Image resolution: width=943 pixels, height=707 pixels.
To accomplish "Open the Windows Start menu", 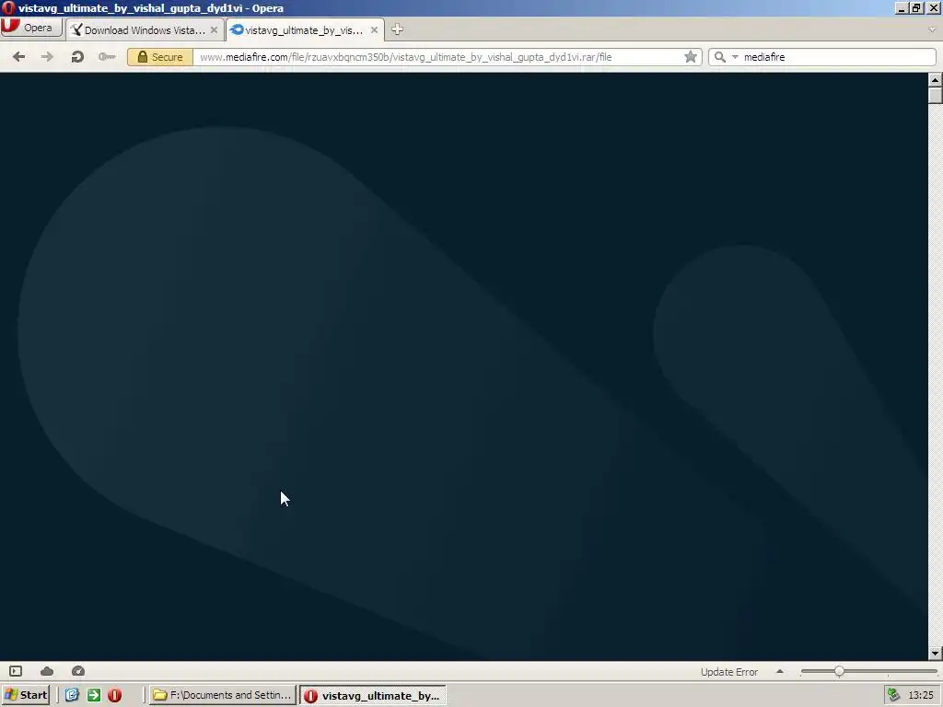I will 25,695.
